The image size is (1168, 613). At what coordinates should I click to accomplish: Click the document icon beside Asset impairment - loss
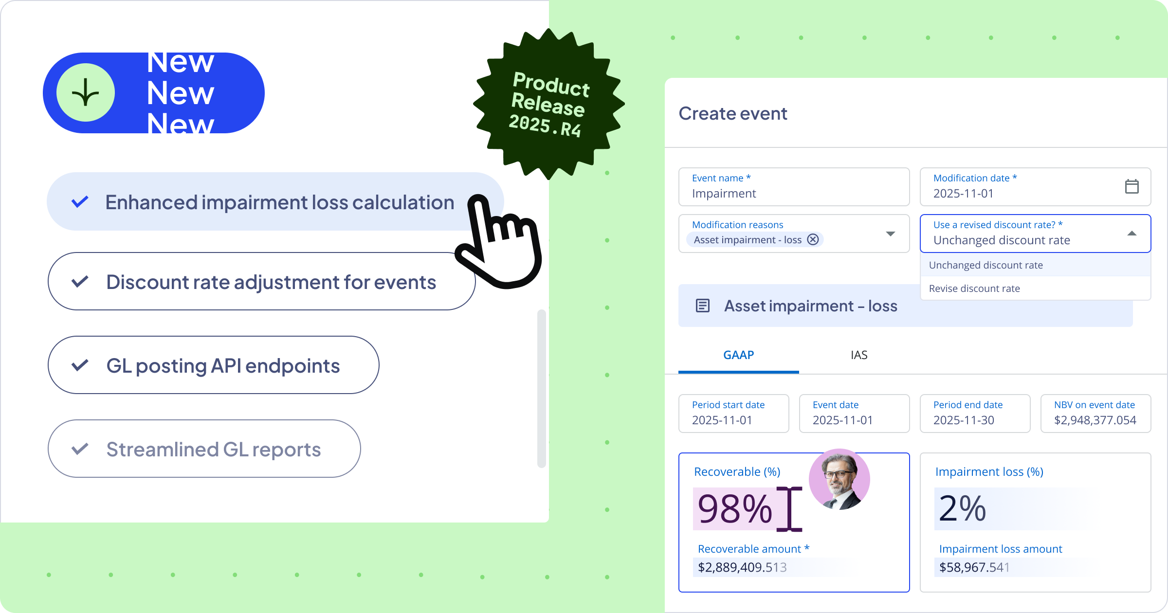point(702,306)
